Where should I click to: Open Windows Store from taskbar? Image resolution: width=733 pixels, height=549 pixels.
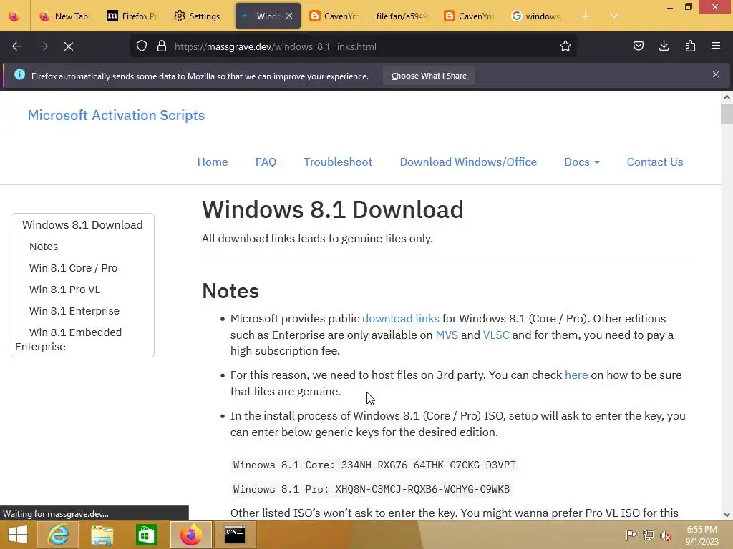(146, 535)
